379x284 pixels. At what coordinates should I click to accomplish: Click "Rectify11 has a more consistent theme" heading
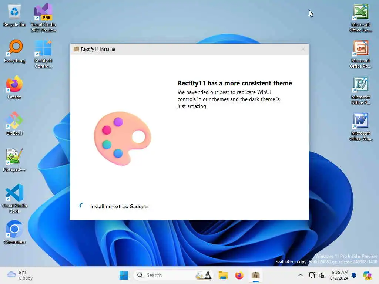(235, 83)
